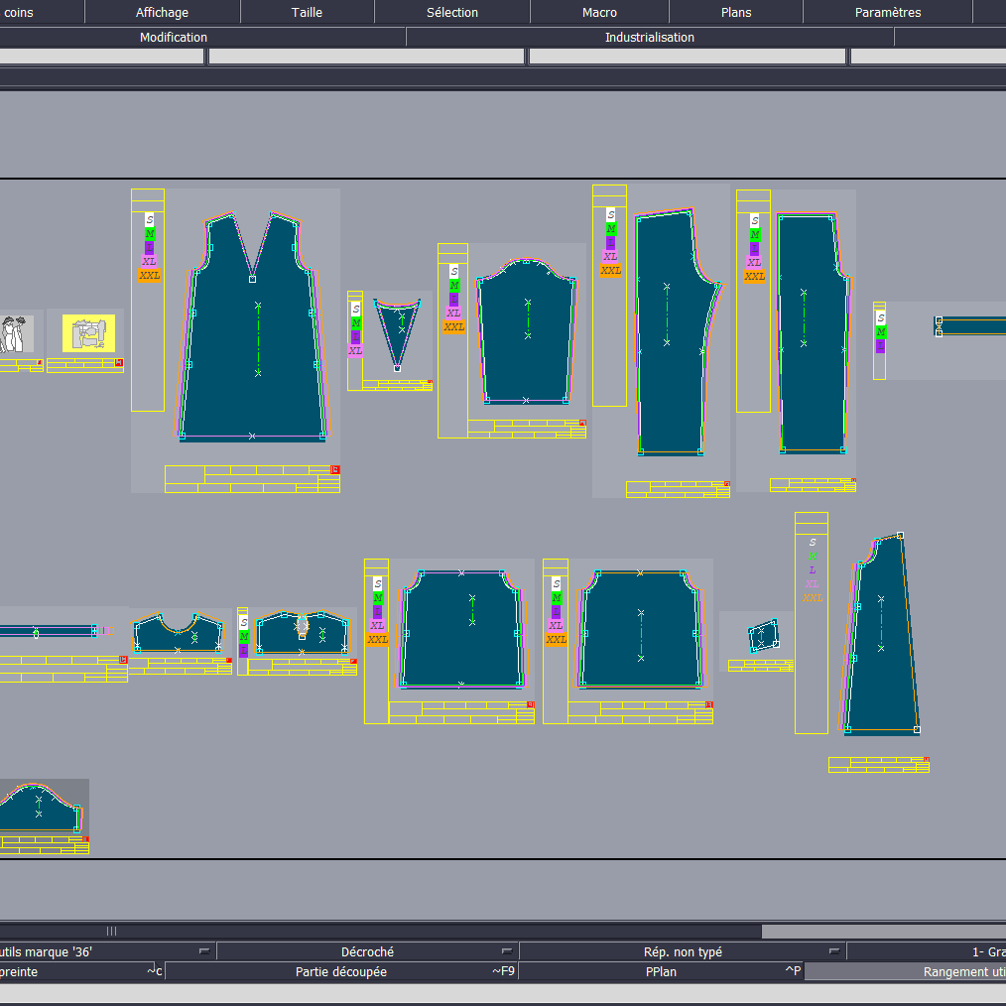Toggle the Empreinte option in status bar

(20, 972)
